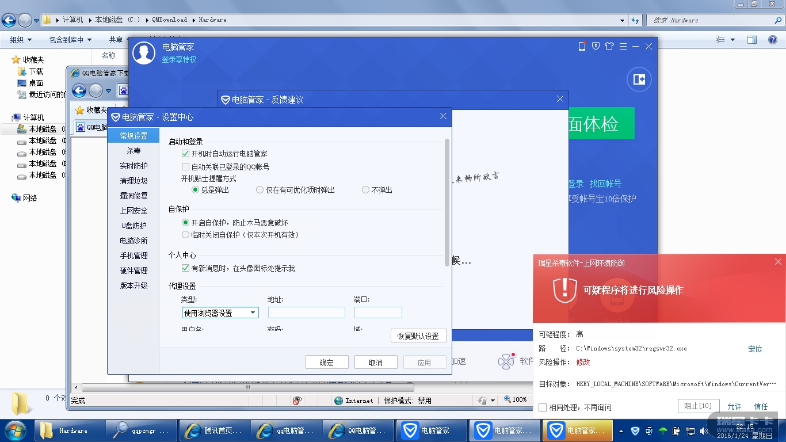Change Explorer view using the view icon
786x442 pixels.
tap(720, 40)
